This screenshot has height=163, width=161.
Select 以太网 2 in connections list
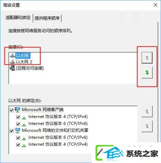point(24,62)
